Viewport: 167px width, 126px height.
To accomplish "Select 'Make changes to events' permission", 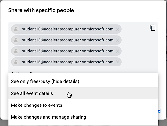I will (x=83, y=105).
